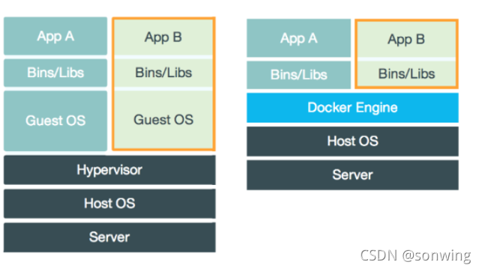Click Host OS layer below Docker Engine

pyautogui.click(x=352, y=141)
